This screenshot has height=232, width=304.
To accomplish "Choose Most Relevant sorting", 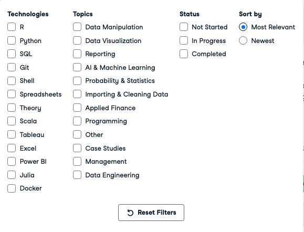I will pos(243,27).
